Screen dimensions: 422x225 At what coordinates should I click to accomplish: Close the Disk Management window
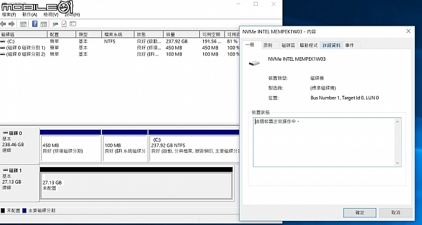tap(274, 4)
